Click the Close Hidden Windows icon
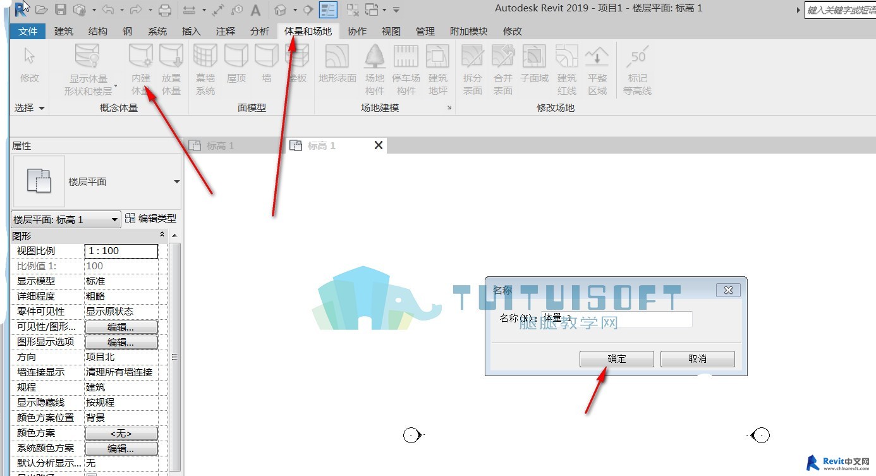This screenshot has width=876, height=476. (353, 9)
